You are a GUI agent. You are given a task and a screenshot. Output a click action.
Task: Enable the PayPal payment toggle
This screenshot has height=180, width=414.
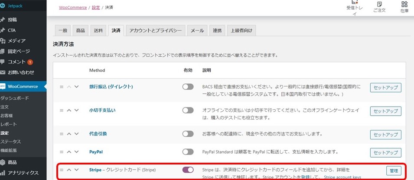point(188,152)
